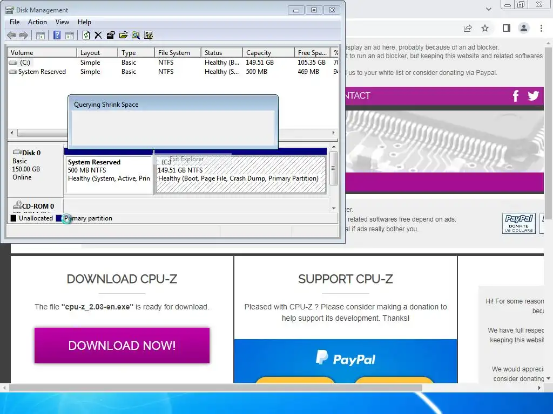Click the black Unallocated legend swatch
Image resolution: width=553 pixels, height=414 pixels.
14,218
